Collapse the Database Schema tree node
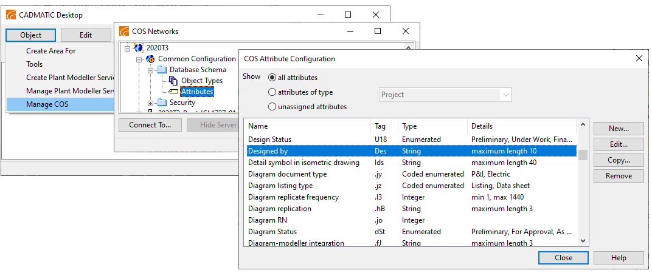This screenshot has height=273, width=652. (151, 70)
